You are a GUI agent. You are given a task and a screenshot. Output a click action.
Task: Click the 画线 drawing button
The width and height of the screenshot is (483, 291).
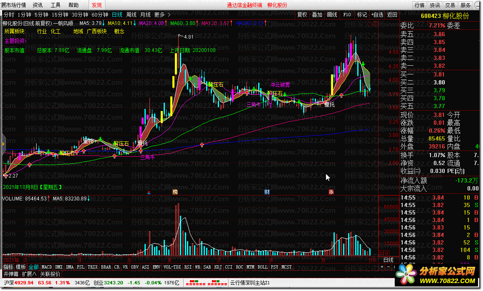point(332,15)
